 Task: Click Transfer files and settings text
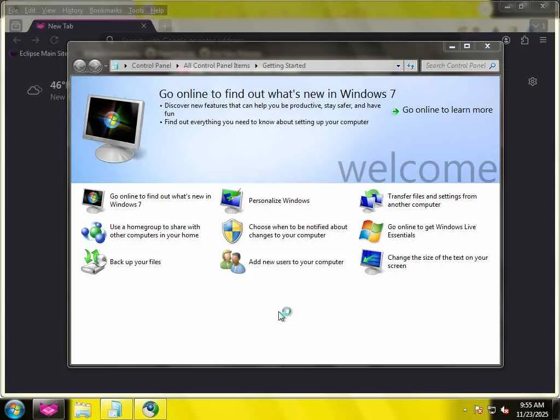click(x=432, y=200)
